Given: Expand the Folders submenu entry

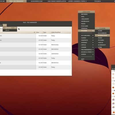Looking at the screenshot, I should tap(87, 31).
